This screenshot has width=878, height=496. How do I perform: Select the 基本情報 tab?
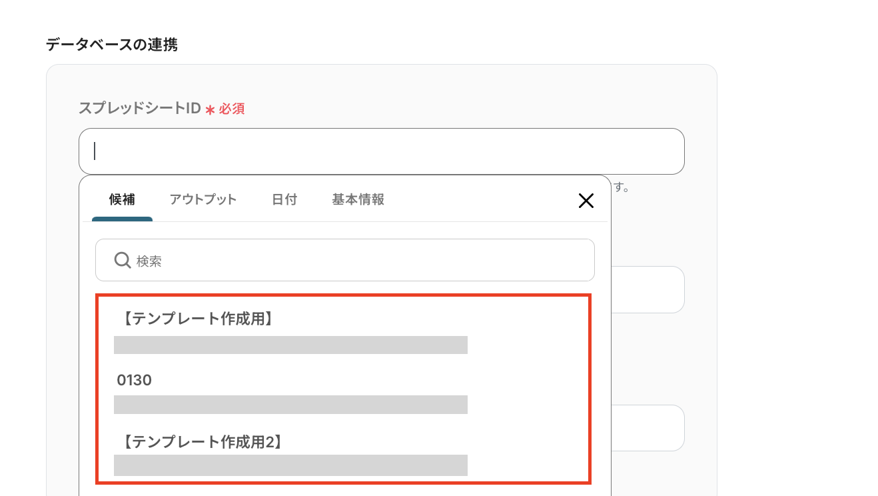(358, 199)
